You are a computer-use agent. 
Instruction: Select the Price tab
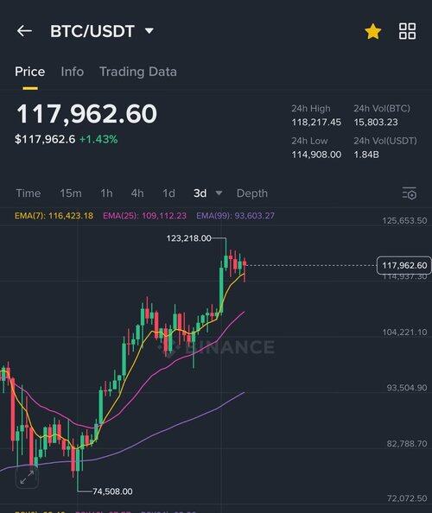click(29, 72)
